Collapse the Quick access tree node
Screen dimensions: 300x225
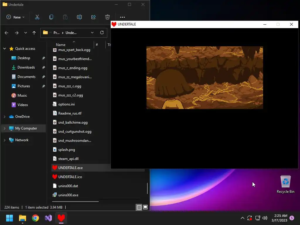click(x=5, y=49)
